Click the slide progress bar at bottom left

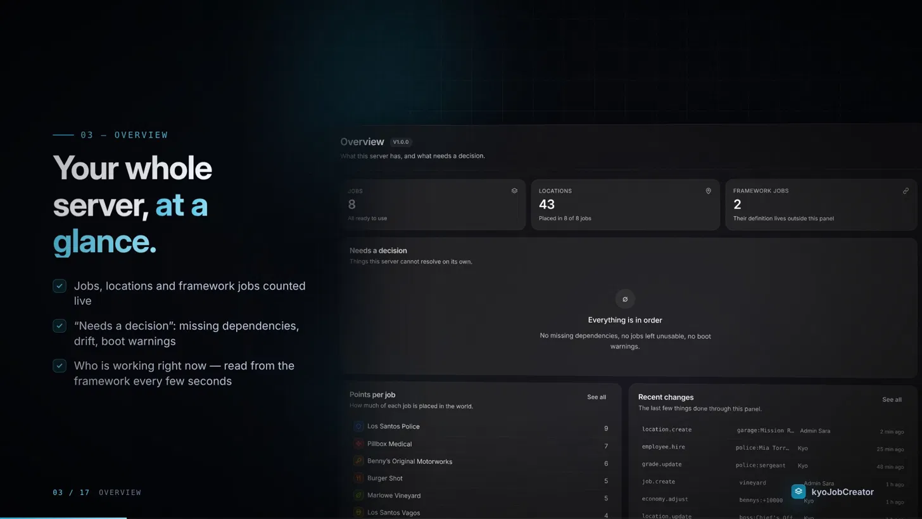pos(63,518)
